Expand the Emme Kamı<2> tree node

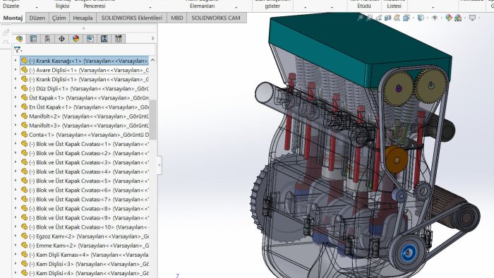coord(16,246)
